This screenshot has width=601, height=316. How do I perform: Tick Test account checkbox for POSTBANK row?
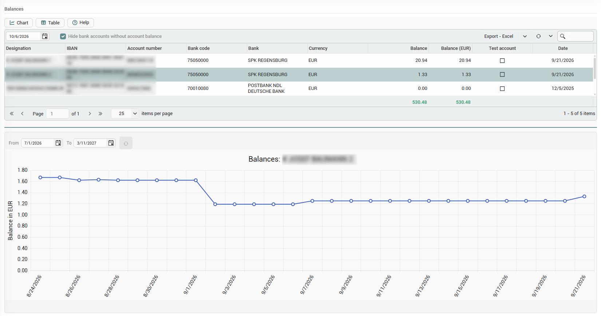coord(502,89)
